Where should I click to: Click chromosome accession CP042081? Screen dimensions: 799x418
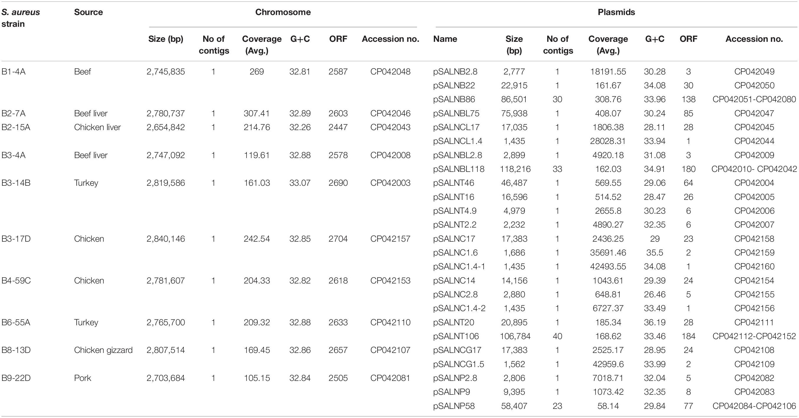[x=390, y=378]
